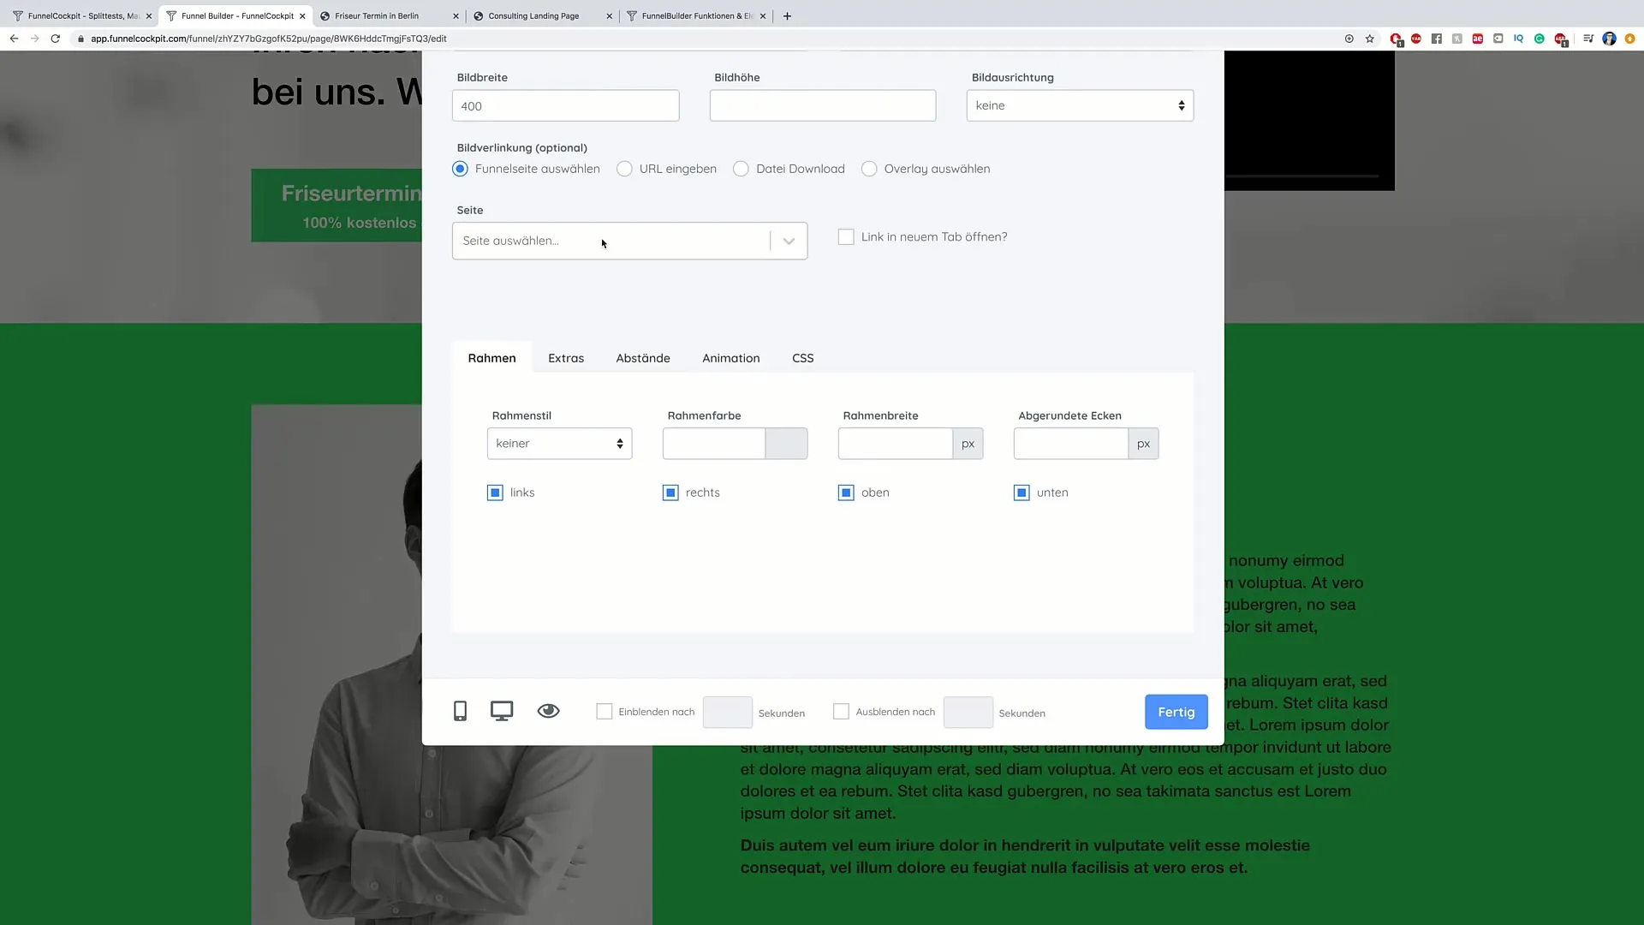Click the browser forward arrow
Viewport: 1644px width, 925px height.
[x=34, y=39]
